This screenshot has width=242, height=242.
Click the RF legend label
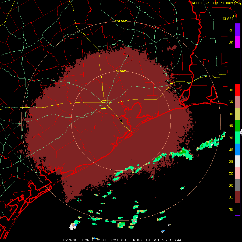pos(231,30)
